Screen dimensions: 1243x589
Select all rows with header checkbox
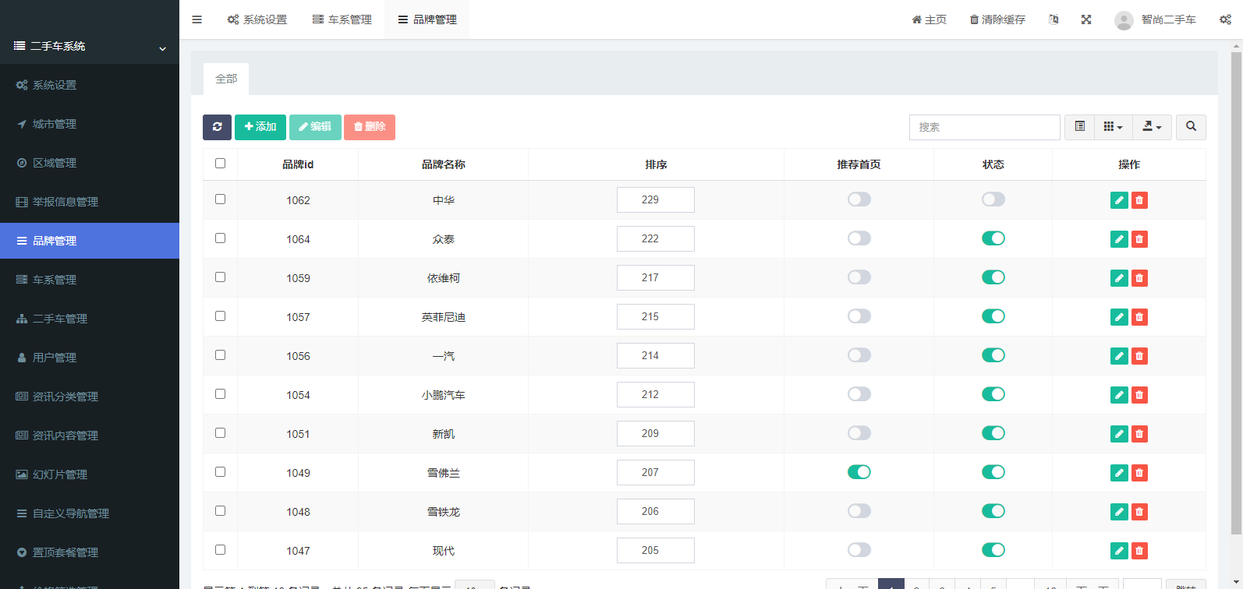tap(220, 164)
